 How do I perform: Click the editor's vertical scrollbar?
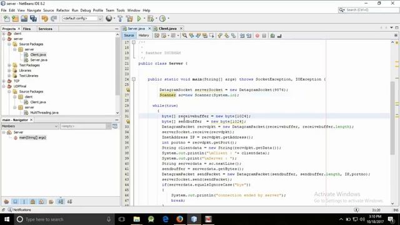(392, 117)
